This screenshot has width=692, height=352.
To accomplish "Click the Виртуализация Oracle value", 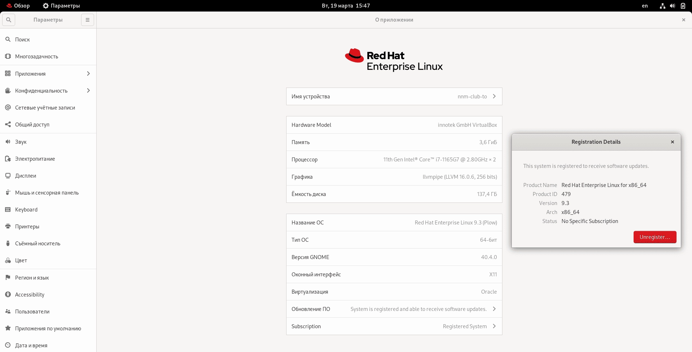I will [489, 292].
